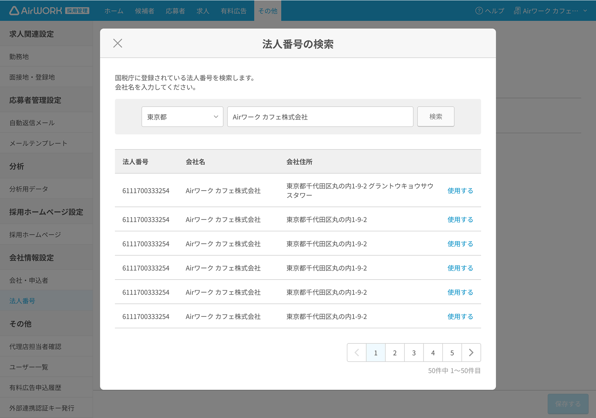The height and width of the screenshot is (418, 596).
Task: Click the 検索 button
Action: (436, 117)
